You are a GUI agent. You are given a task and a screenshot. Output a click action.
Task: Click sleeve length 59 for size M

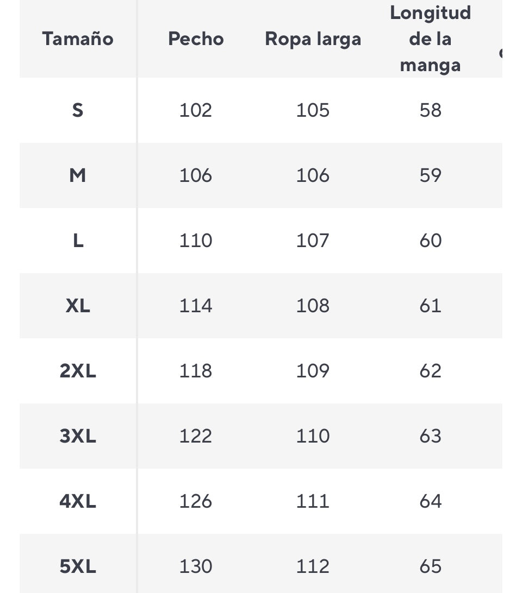pyautogui.click(x=430, y=175)
